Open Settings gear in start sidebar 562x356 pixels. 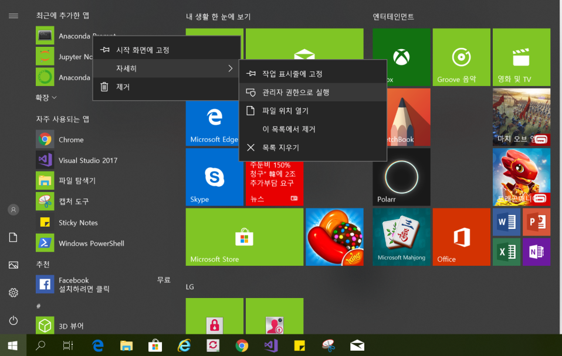click(13, 293)
